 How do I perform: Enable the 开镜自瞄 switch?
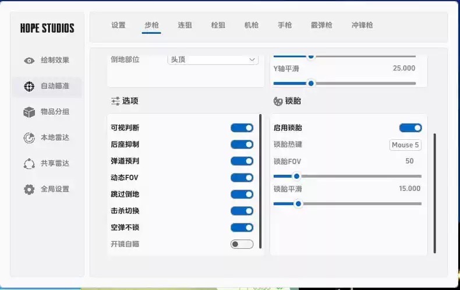(x=242, y=244)
